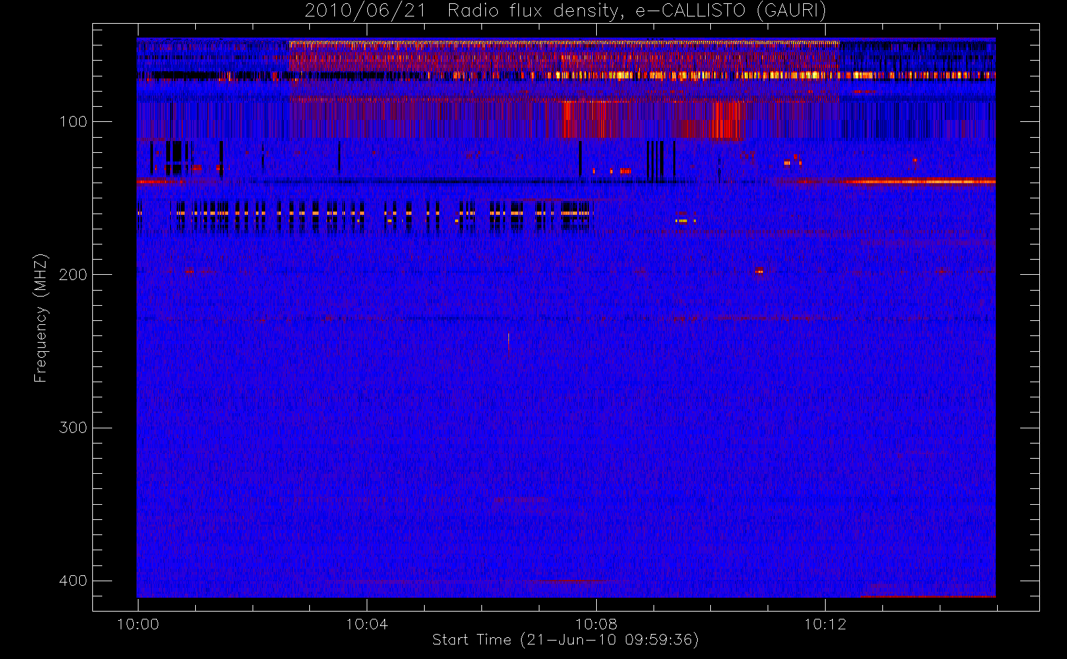Click the 300 frequency tick label
Image resolution: width=1067 pixels, height=659 pixels.
pyautogui.click(x=73, y=428)
